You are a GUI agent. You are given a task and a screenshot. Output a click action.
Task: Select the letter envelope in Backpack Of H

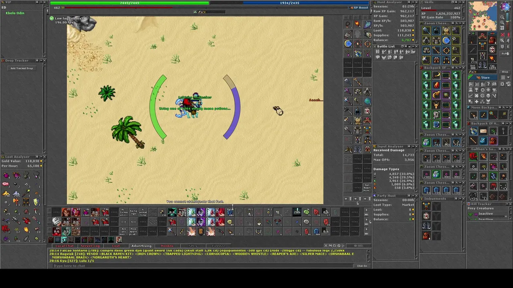click(483, 131)
